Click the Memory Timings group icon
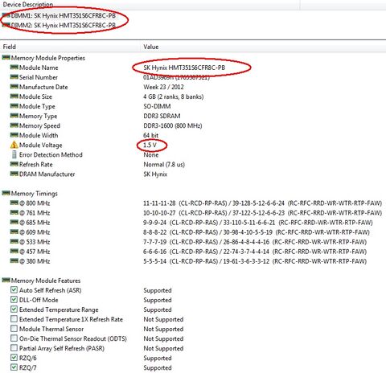 (6, 193)
